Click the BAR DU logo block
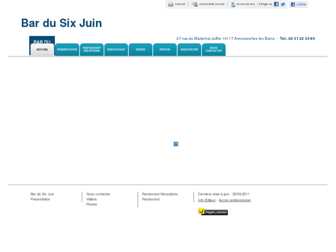This screenshot has height=252, width=336. tap(42, 40)
